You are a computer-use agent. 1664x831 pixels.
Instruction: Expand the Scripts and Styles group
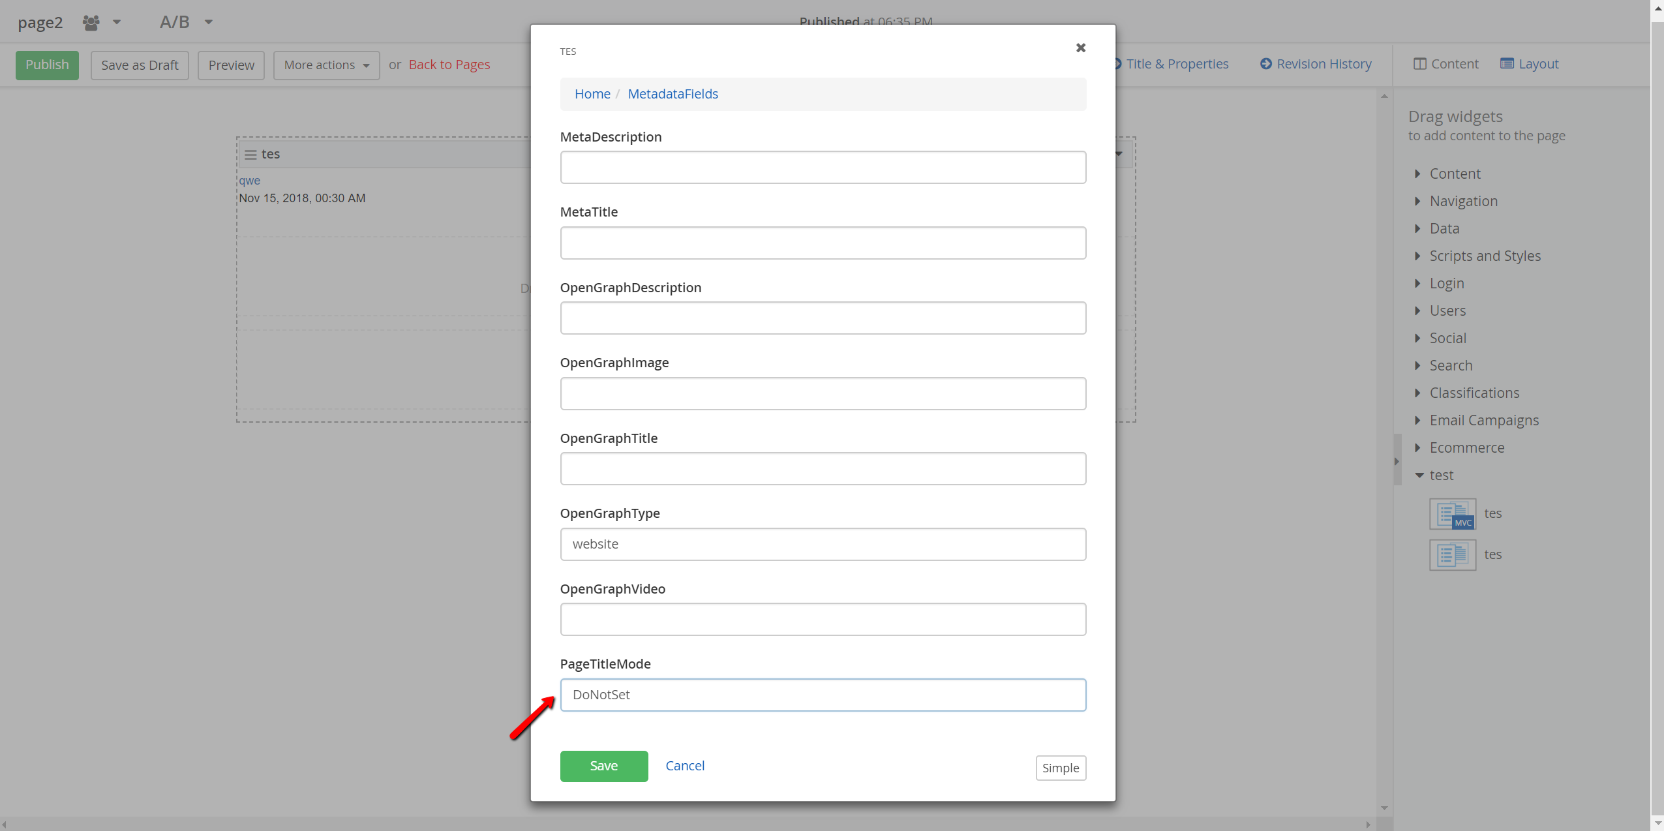pos(1485,256)
